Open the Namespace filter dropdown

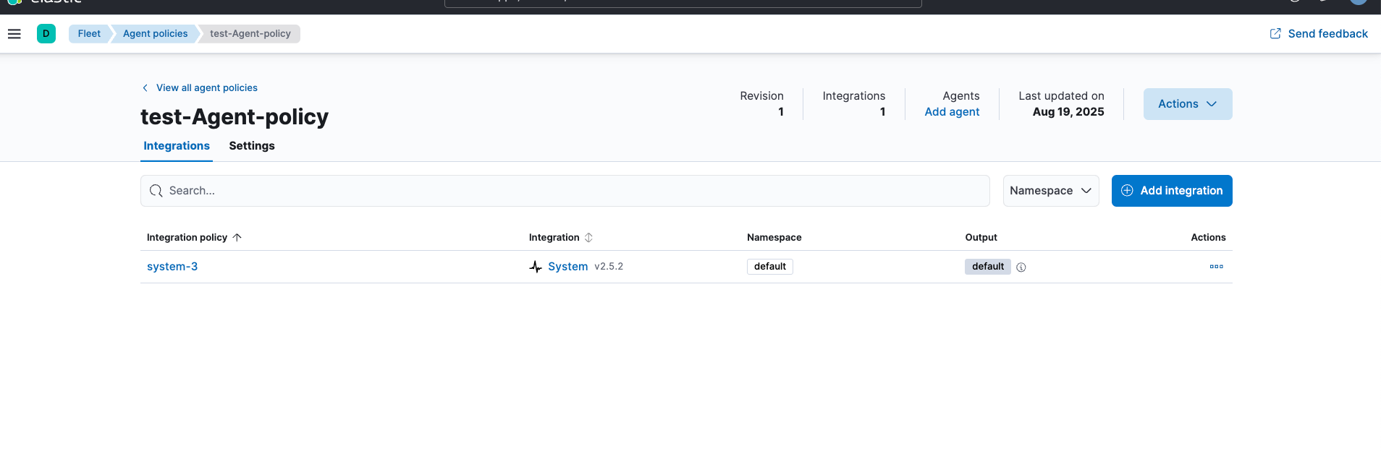click(x=1051, y=191)
